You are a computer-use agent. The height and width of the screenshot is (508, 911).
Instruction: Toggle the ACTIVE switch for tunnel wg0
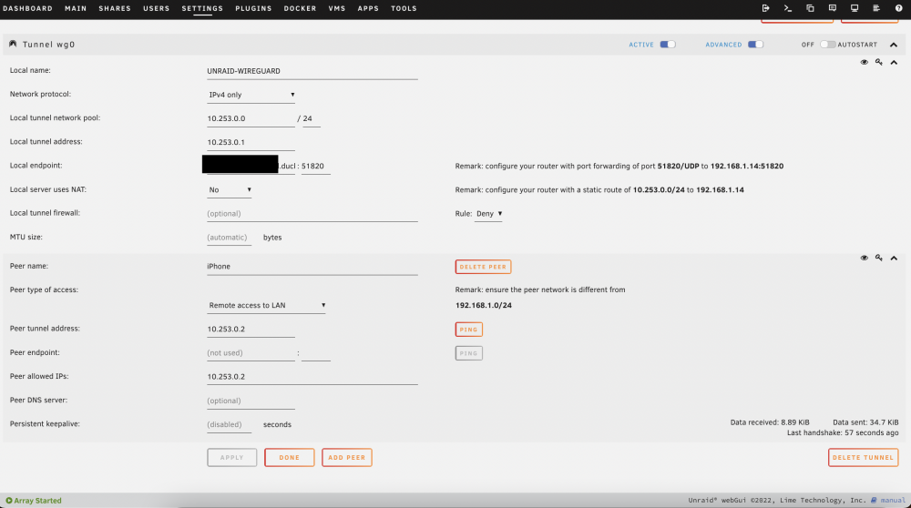pyautogui.click(x=668, y=44)
